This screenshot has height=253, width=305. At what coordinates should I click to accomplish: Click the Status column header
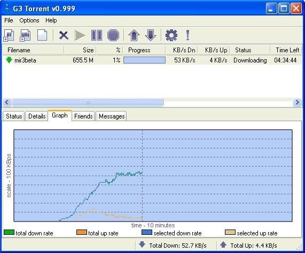[x=250, y=50]
